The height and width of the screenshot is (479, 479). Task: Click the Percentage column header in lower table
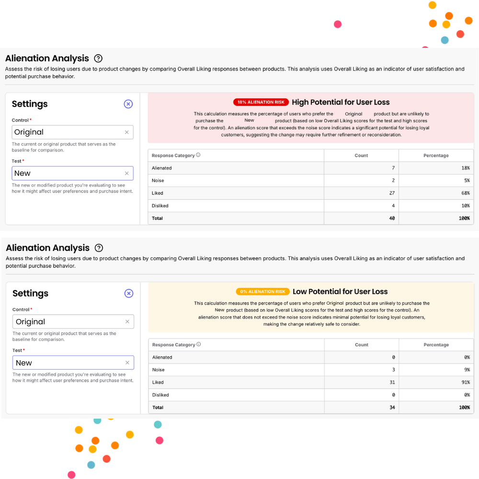pyautogui.click(x=436, y=345)
